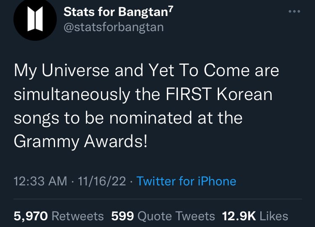Click the Stats for Bangtan⁷ display name

[118, 12]
